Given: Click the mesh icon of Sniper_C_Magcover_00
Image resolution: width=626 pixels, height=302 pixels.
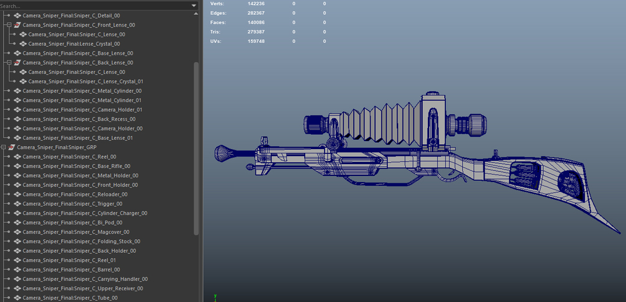Looking at the screenshot, I should pyautogui.click(x=17, y=232).
